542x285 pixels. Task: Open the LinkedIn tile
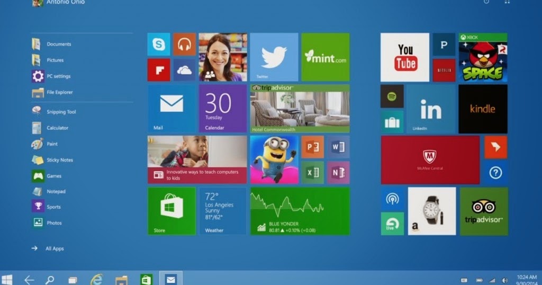[x=431, y=109]
